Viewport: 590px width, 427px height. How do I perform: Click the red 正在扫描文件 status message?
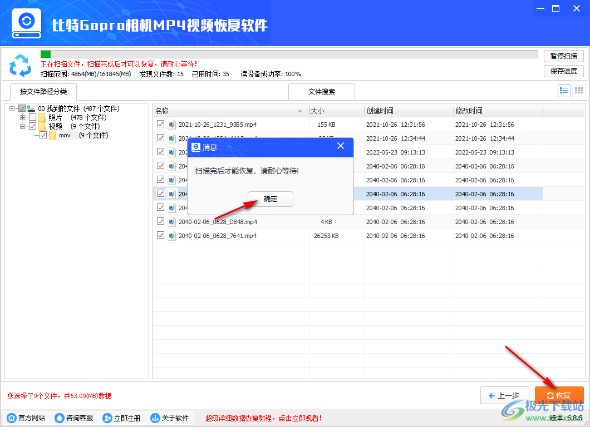click(119, 64)
